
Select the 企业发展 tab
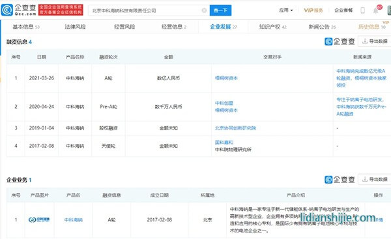224,27
